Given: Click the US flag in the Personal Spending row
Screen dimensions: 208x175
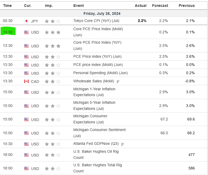Looking at the screenshot, I should pos(26,73).
